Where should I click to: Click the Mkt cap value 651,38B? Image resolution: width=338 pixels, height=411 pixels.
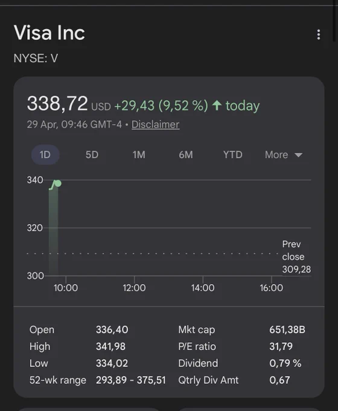287,329
